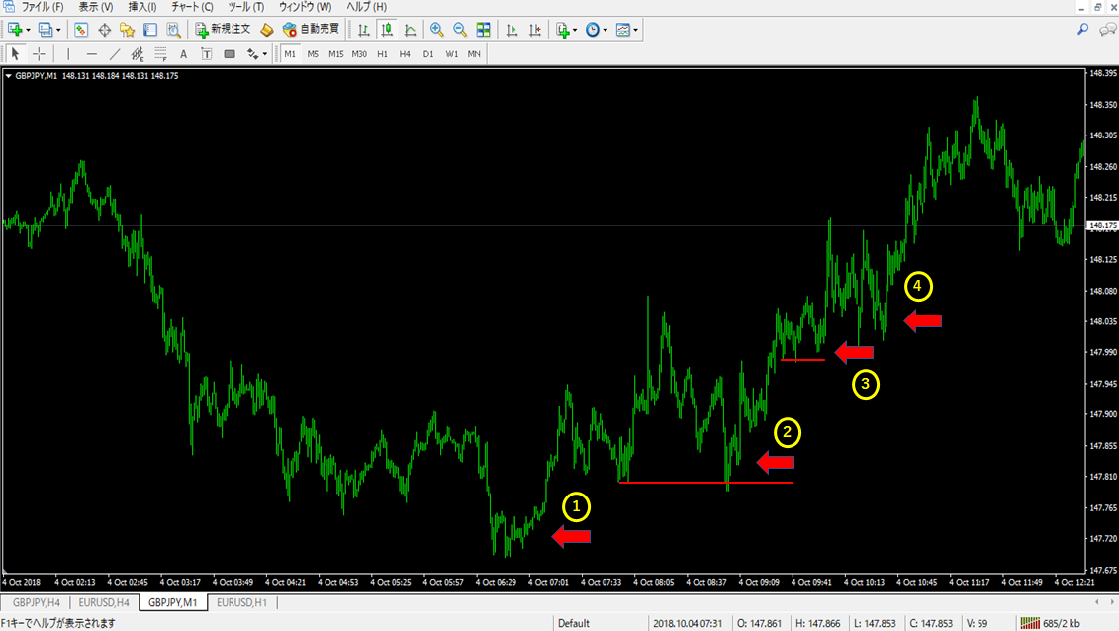Screen dimensions: 1119x631
Task: Expand the arrows drawing objects dropdown
Action: 265,54
